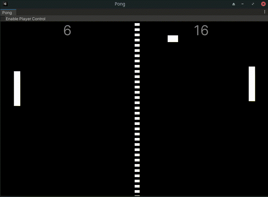Viewport: 268px width, 197px height.
Task: Click the topmost segment of the center net
Action: pos(137,24)
